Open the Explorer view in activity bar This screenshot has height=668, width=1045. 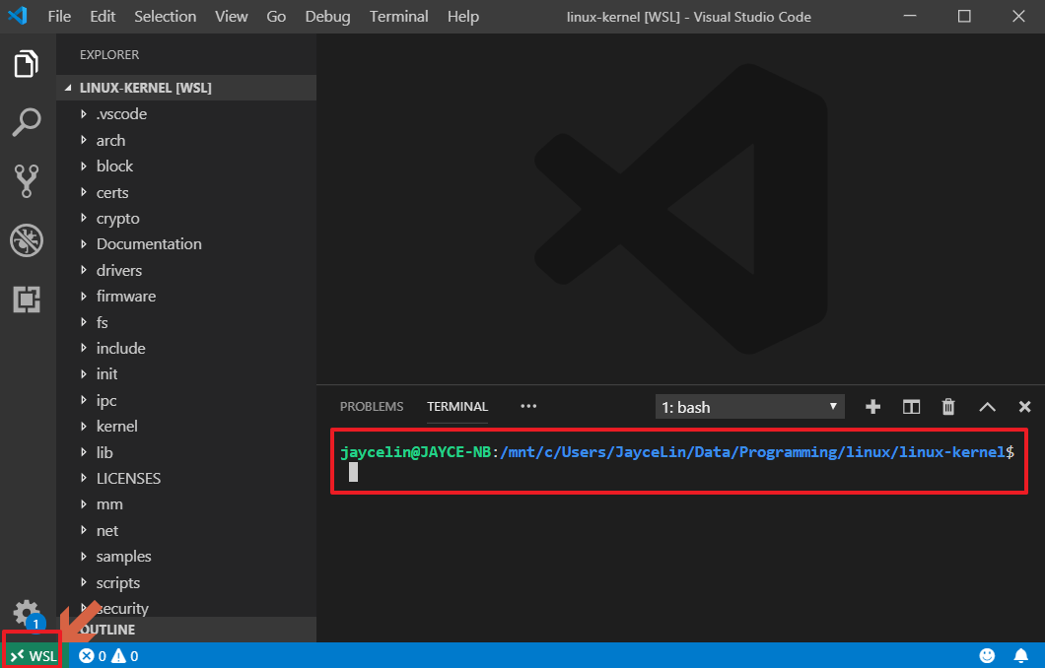point(27,64)
